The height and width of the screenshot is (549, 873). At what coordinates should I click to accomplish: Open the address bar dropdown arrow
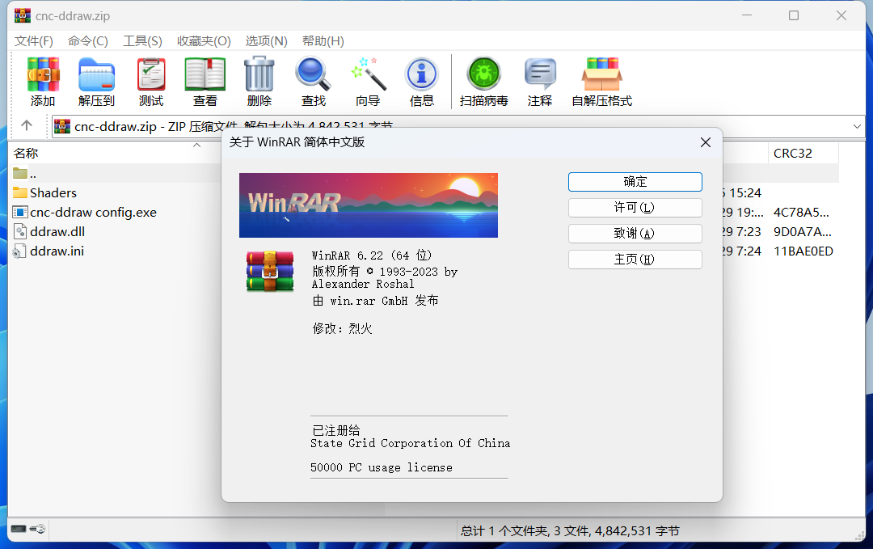(857, 126)
